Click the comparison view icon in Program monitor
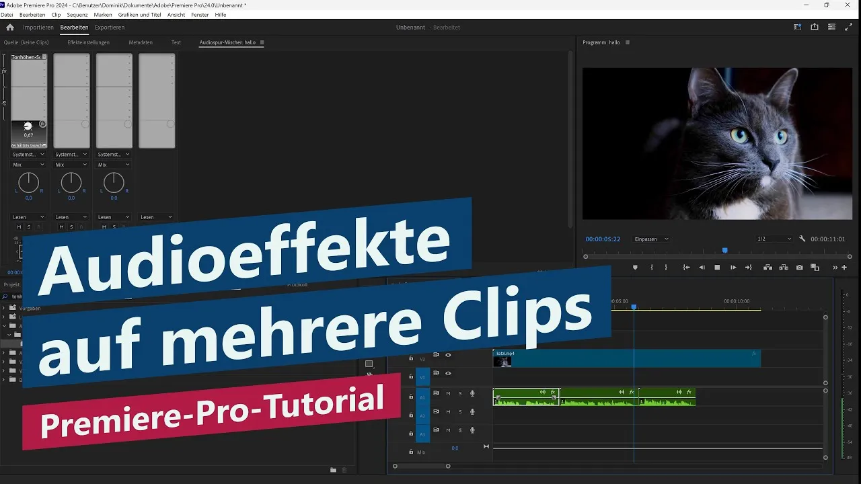Viewport: 861px width, 484px height. coord(815,268)
